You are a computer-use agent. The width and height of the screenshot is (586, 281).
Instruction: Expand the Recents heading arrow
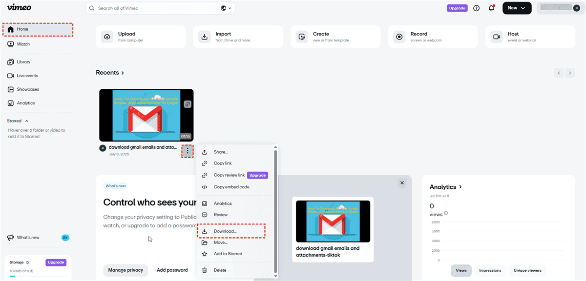point(123,73)
